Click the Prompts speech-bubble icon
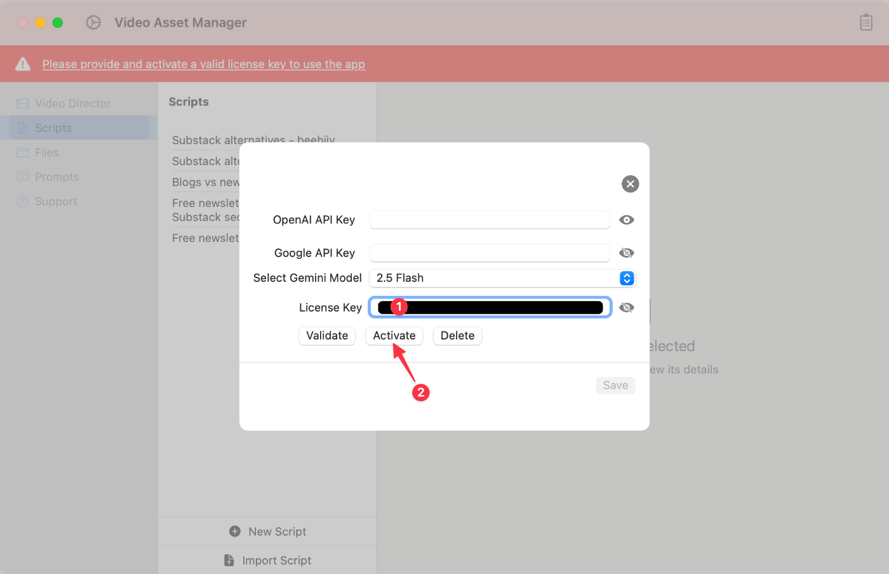 (22, 177)
